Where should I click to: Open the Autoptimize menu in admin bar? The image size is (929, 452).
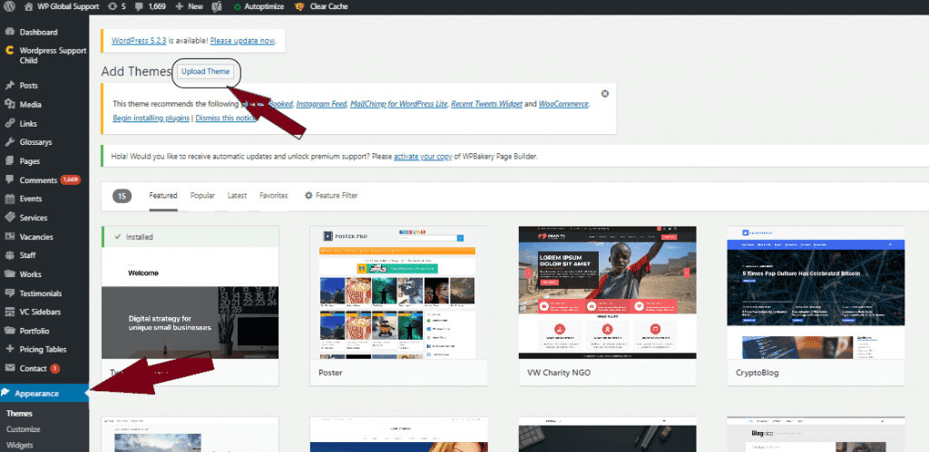[x=259, y=6]
